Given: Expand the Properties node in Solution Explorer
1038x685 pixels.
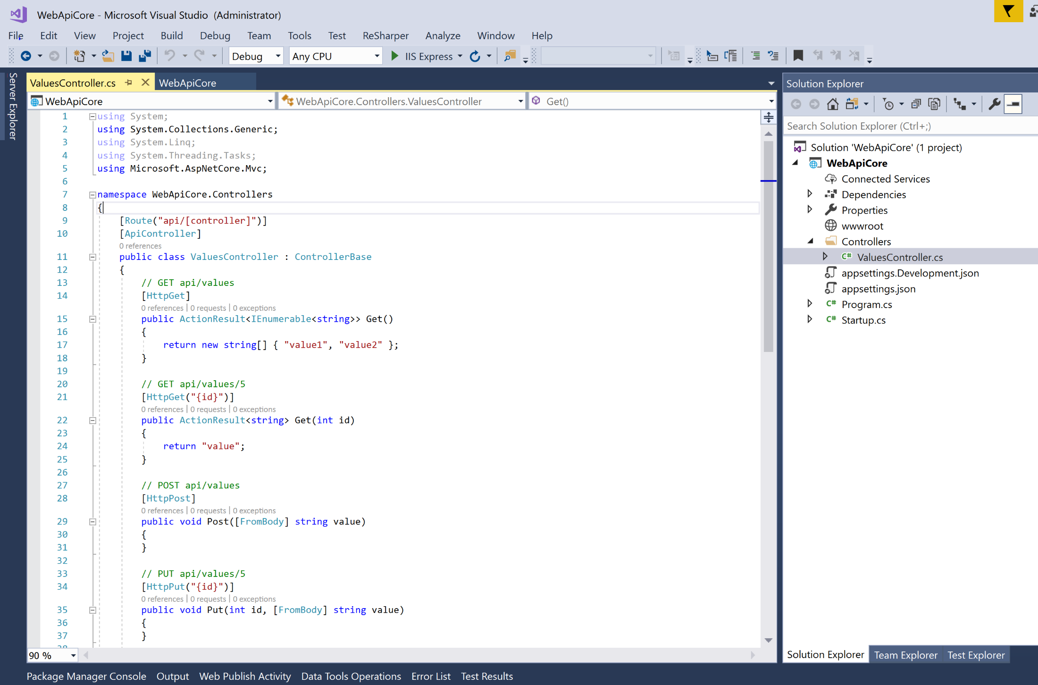Looking at the screenshot, I should point(810,209).
